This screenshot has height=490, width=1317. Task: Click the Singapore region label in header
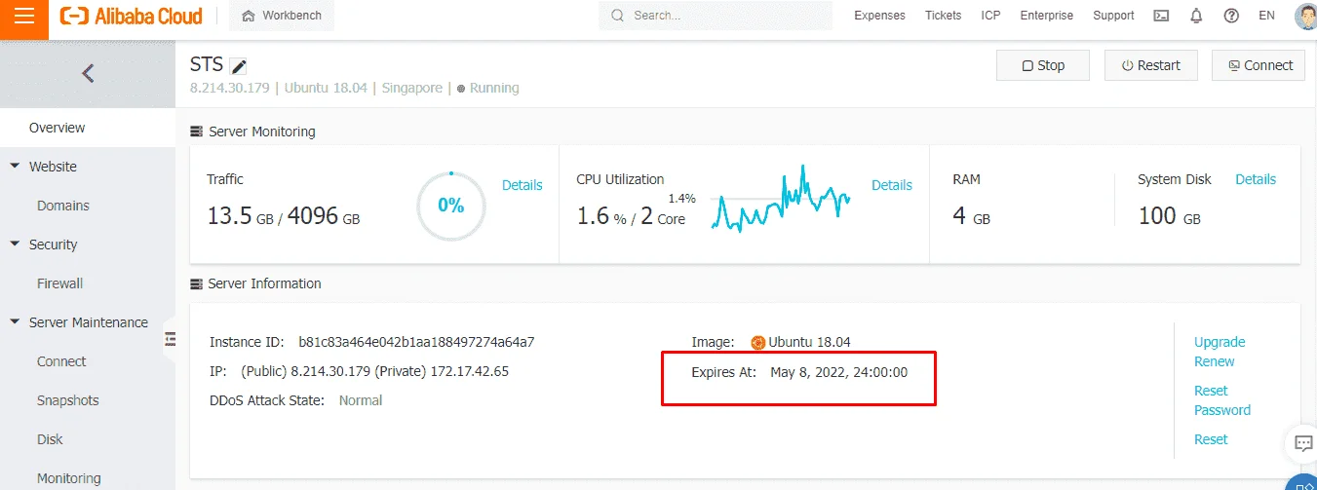tap(411, 88)
